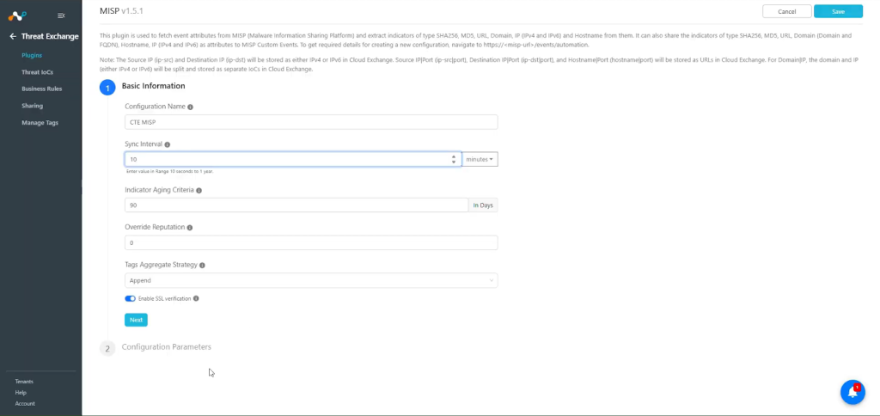Open the notifications bell
Screen dimensions: 880x416
click(852, 392)
